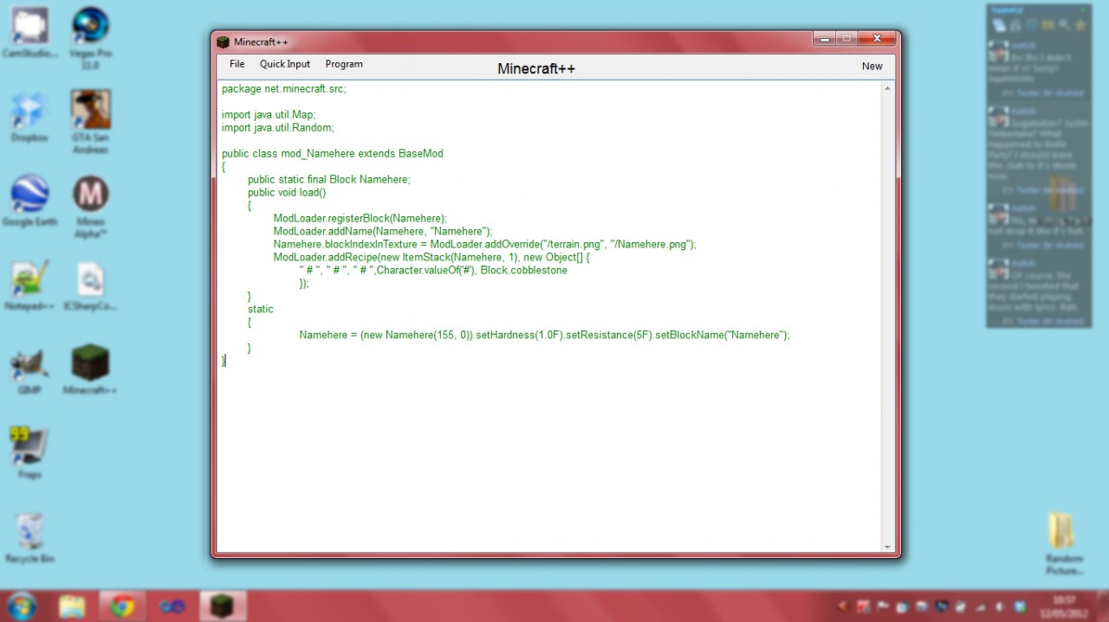Click the code editor scrollbar down arrow
1109x622 pixels.
tap(888, 547)
